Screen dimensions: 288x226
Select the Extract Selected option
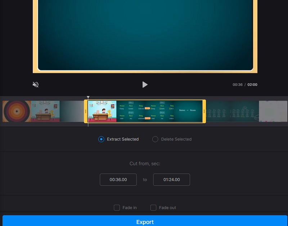click(101, 139)
